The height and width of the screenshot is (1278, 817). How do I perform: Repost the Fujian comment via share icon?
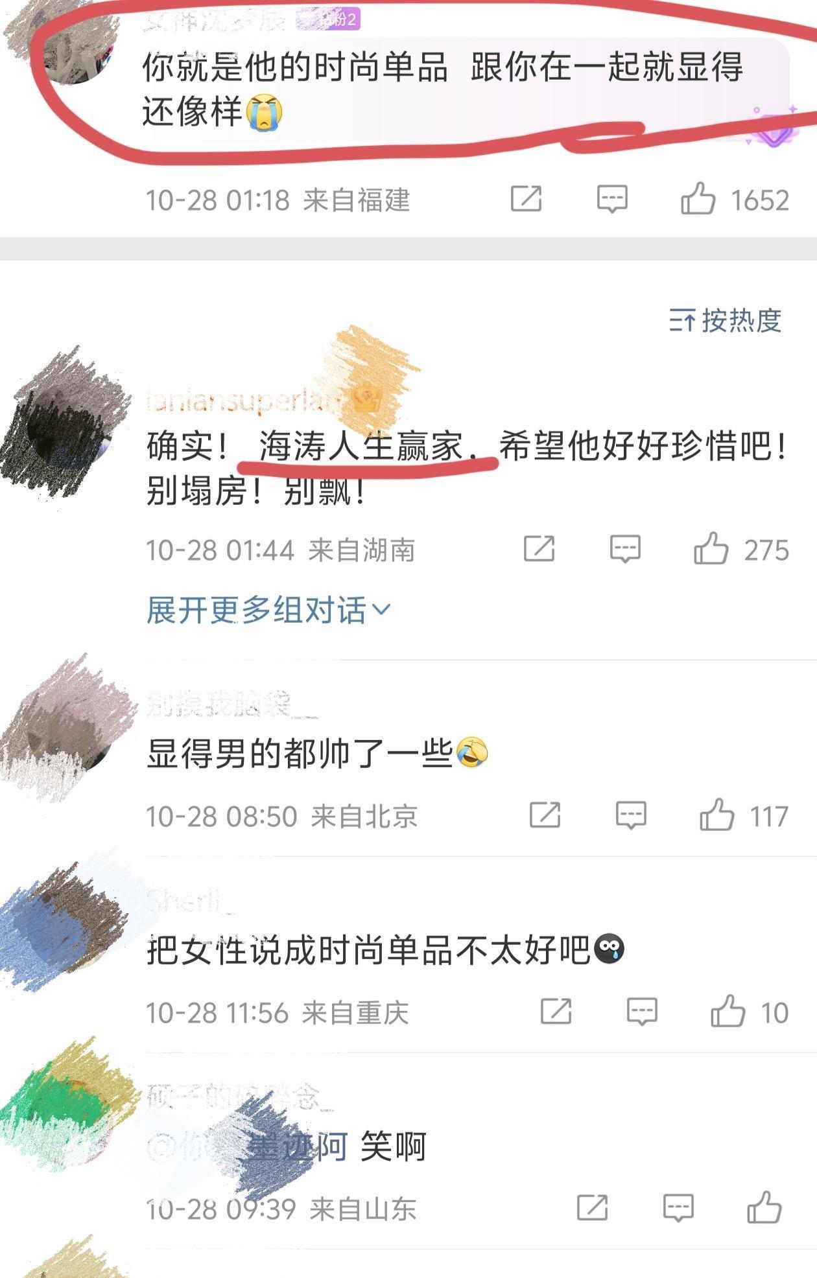526,198
